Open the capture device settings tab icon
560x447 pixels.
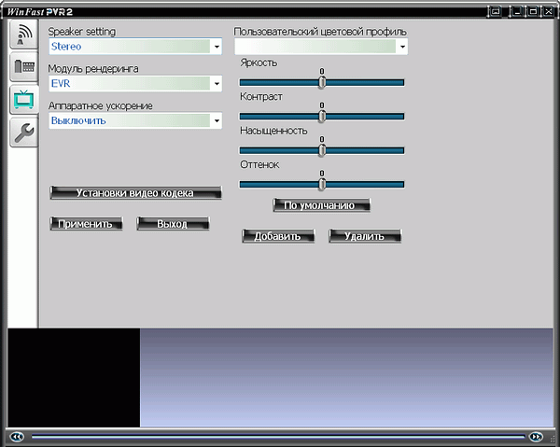click(23, 67)
